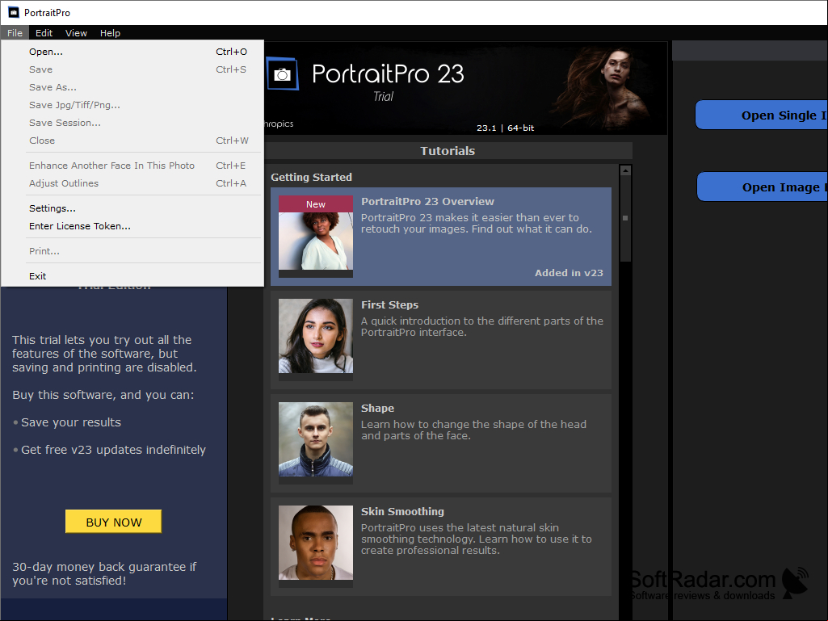The height and width of the screenshot is (621, 828).
Task: Click the red New badge on Overview
Action: pos(316,204)
